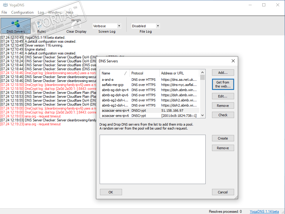This screenshot has width=285, height=214.
Task: Open the Window menu
Action: pyautogui.click(x=55, y=12)
